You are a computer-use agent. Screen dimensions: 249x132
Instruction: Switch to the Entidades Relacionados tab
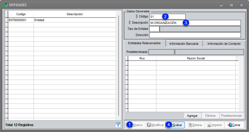[x=144, y=43]
